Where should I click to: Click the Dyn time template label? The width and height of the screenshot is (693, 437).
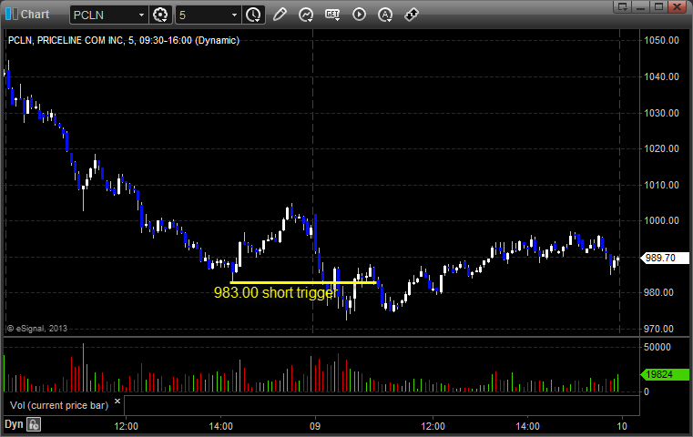pos(14,424)
